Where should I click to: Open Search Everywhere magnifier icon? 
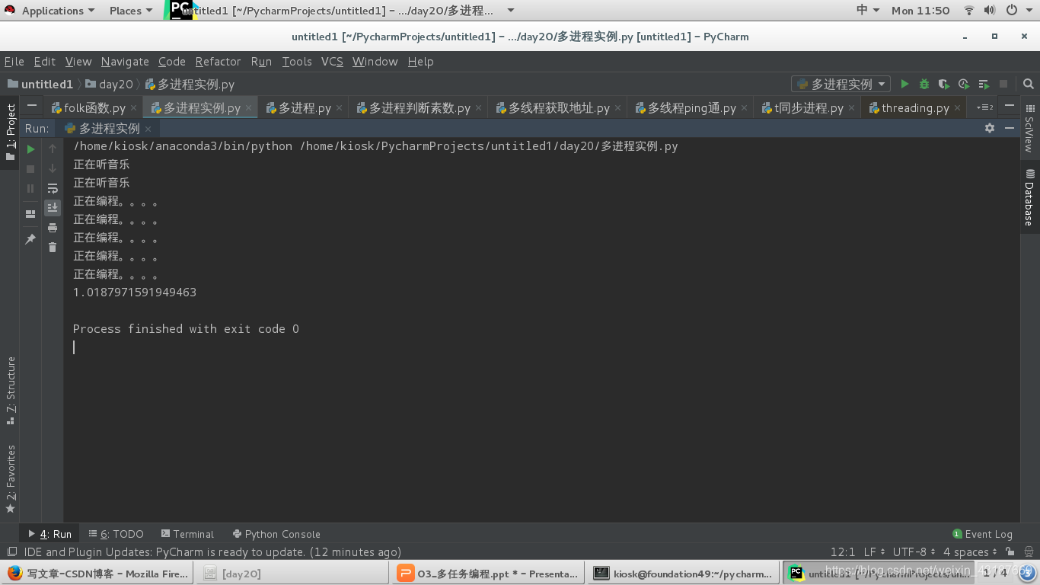coord(1029,84)
